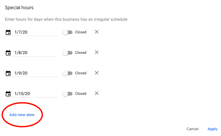Viewport: 221px width, 136px height.
Task: Click the calendar icon beside 1/9/20
Action: click(x=8, y=73)
